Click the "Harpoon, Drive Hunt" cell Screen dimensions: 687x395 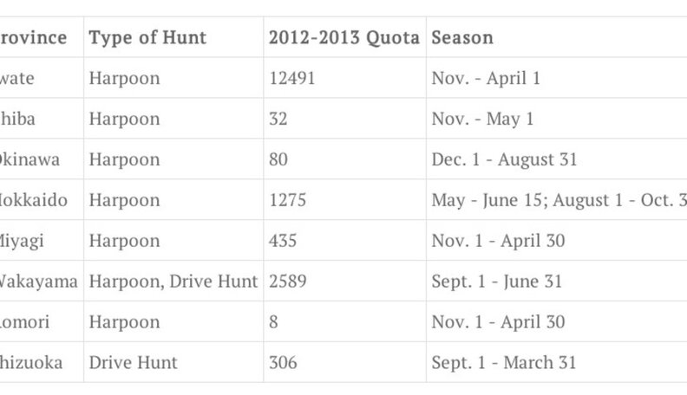[x=173, y=282]
